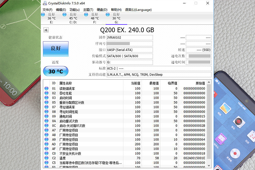Click raw value 000000000018 of row C0
Screen dimensions: 255x170
tap(194, 153)
